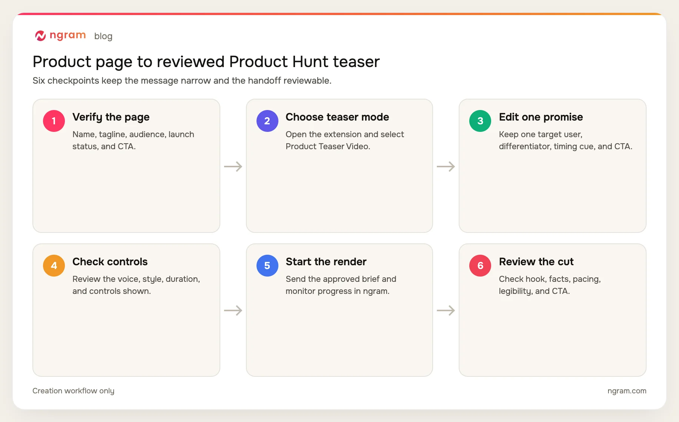Click the Review the voice, style description
The image size is (679, 422).
click(136, 285)
